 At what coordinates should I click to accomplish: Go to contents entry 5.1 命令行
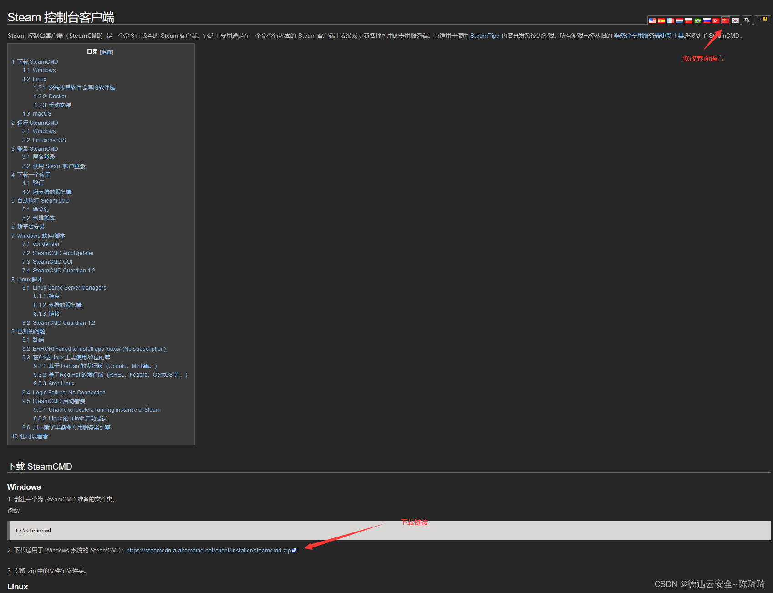[x=36, y=210]
